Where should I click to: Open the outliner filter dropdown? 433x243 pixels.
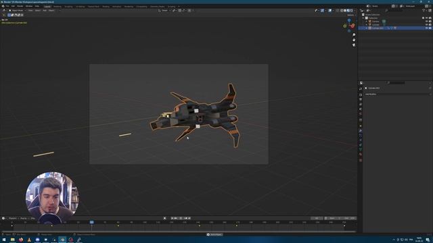(424, 11)
